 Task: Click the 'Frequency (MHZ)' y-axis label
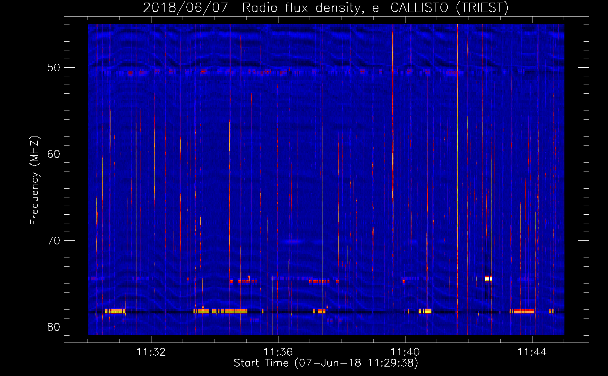click(x=34, y=180)
